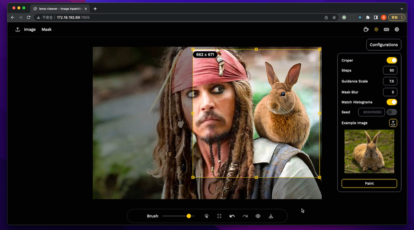This screenshot has width=414, height=230.
Task: Reload the page with refresh icon
Action: click(x=29, y=17)
